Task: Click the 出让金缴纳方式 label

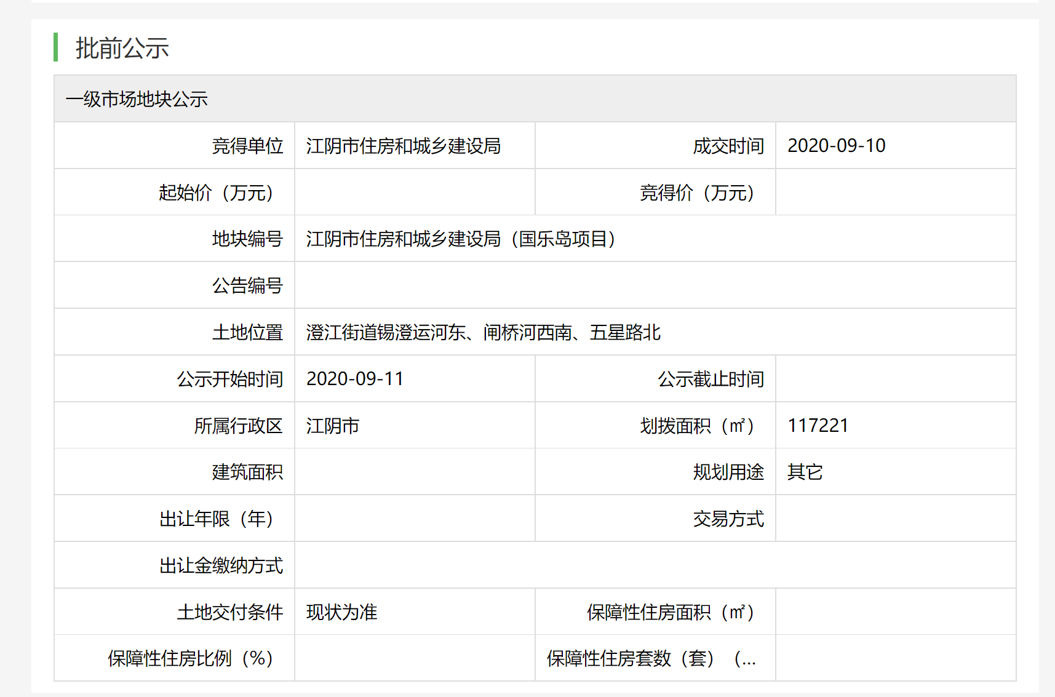Action: [221, 565]
